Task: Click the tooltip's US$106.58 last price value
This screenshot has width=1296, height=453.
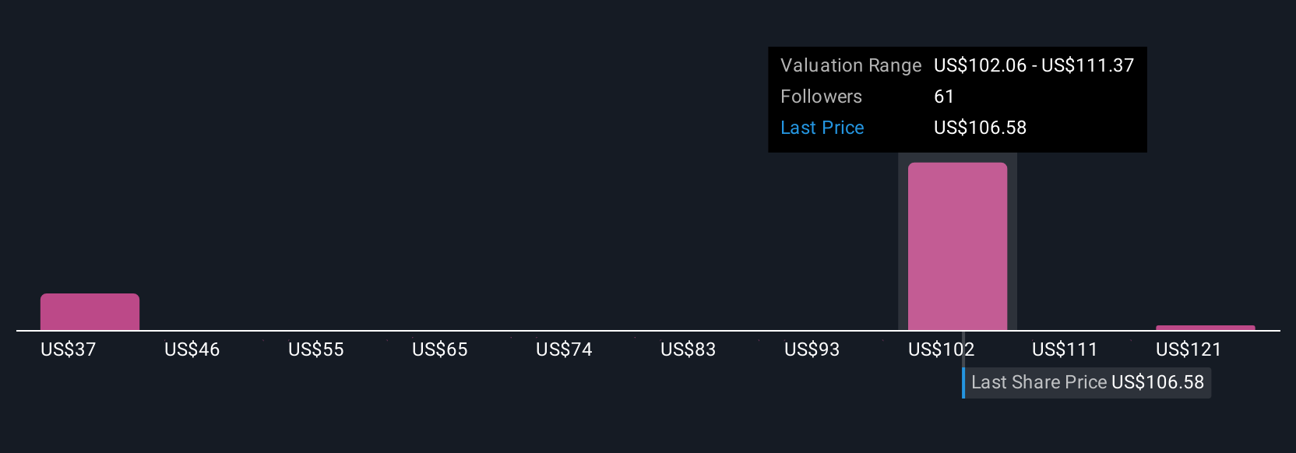Action: coord(981,128)
